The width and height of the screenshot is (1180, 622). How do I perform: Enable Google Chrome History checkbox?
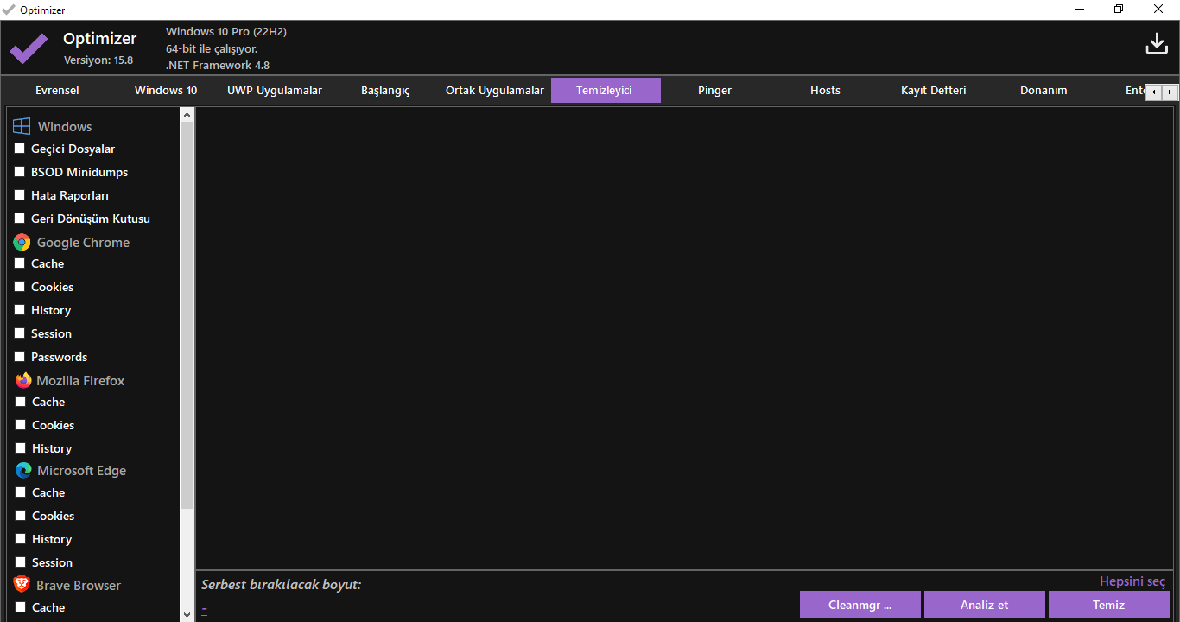pos(20,310)
